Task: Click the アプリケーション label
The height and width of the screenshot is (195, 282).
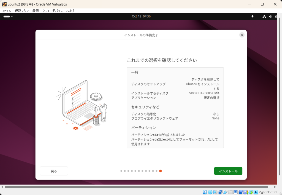Action: point(144,98)
